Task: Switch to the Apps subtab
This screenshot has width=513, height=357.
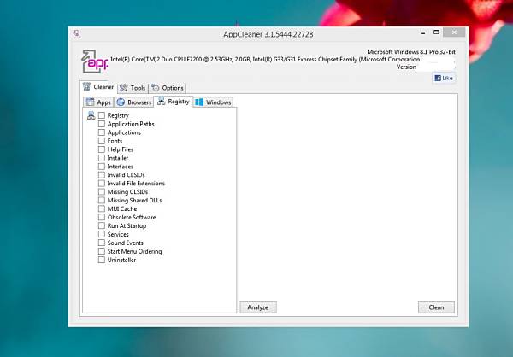Action: click(98, 102)
